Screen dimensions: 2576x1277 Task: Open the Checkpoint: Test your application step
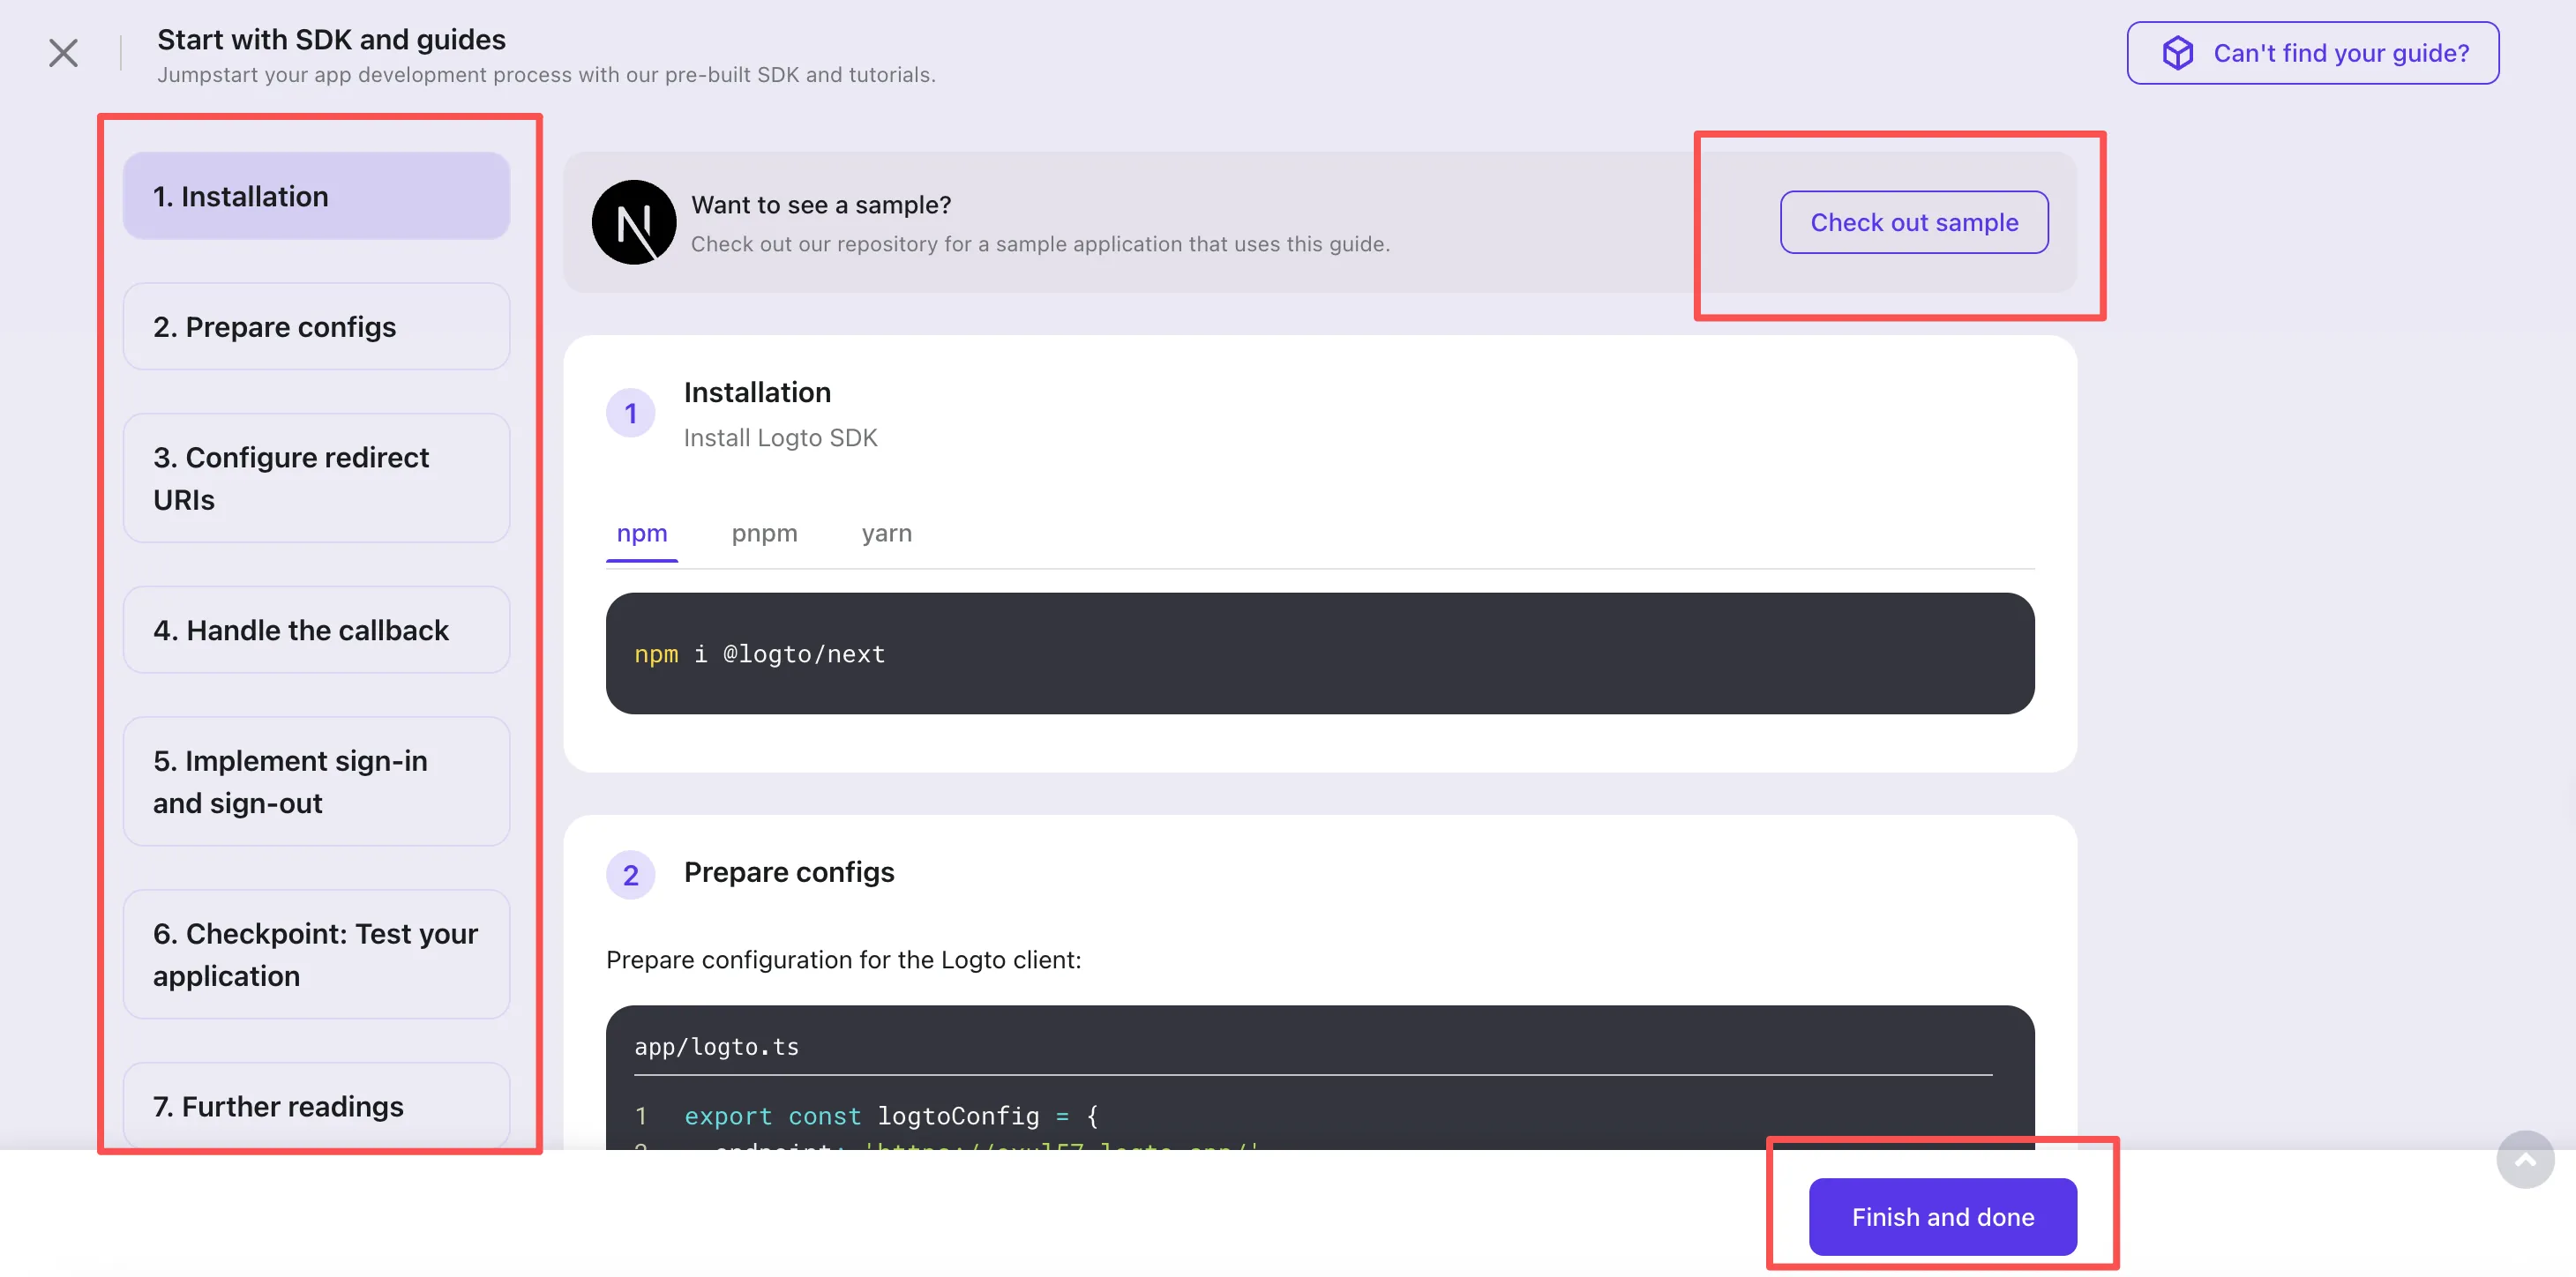pyautogui.click(x=316, y=954)
